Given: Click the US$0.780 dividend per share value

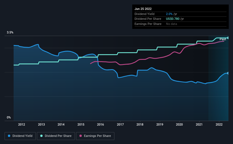Looking at the screenshot, I should [173, 19].
